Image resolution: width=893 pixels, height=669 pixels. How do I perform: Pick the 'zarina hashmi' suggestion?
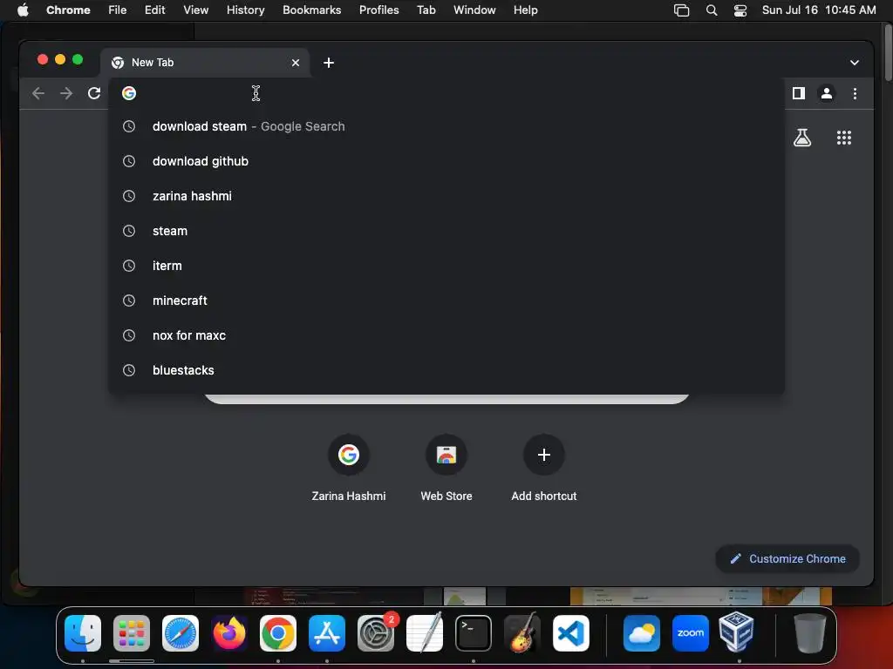tap(446, 196)
